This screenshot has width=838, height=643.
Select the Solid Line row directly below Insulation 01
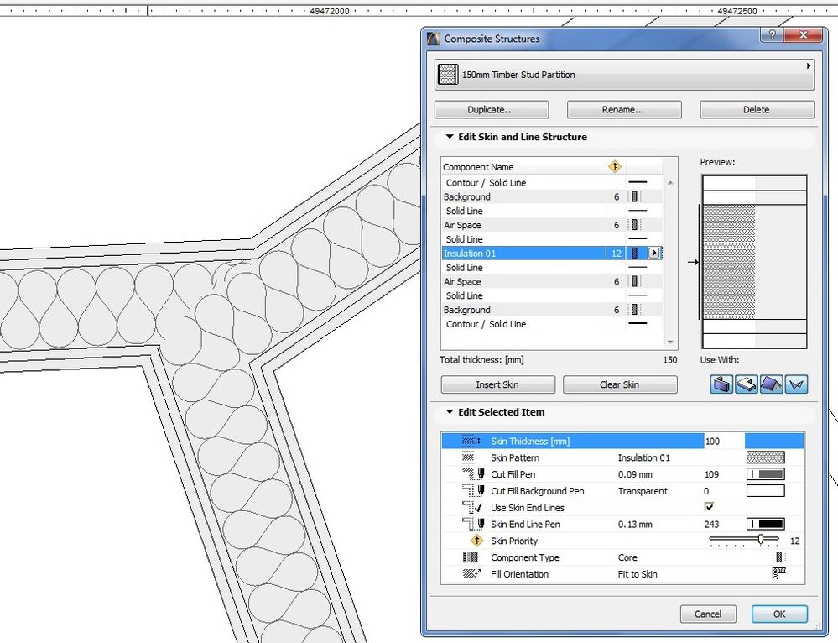pyautogui.click(x=552, y=268)
